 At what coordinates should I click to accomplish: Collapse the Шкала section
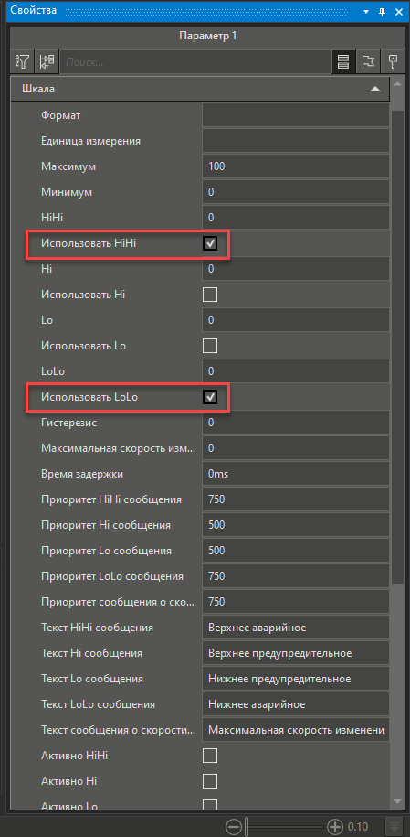tap(375, 89)
